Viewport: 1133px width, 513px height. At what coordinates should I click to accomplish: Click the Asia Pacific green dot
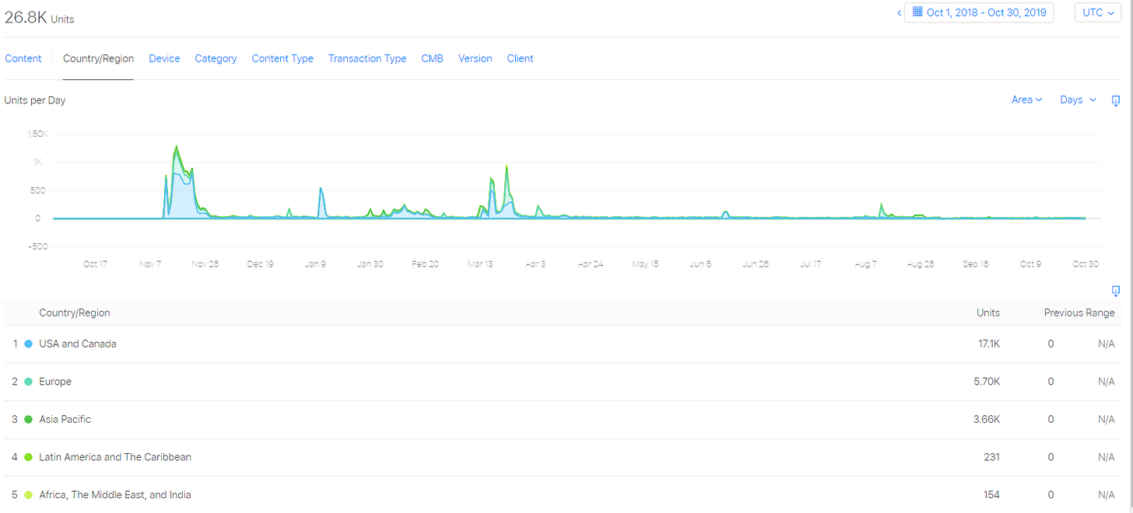tap(29, 420)
